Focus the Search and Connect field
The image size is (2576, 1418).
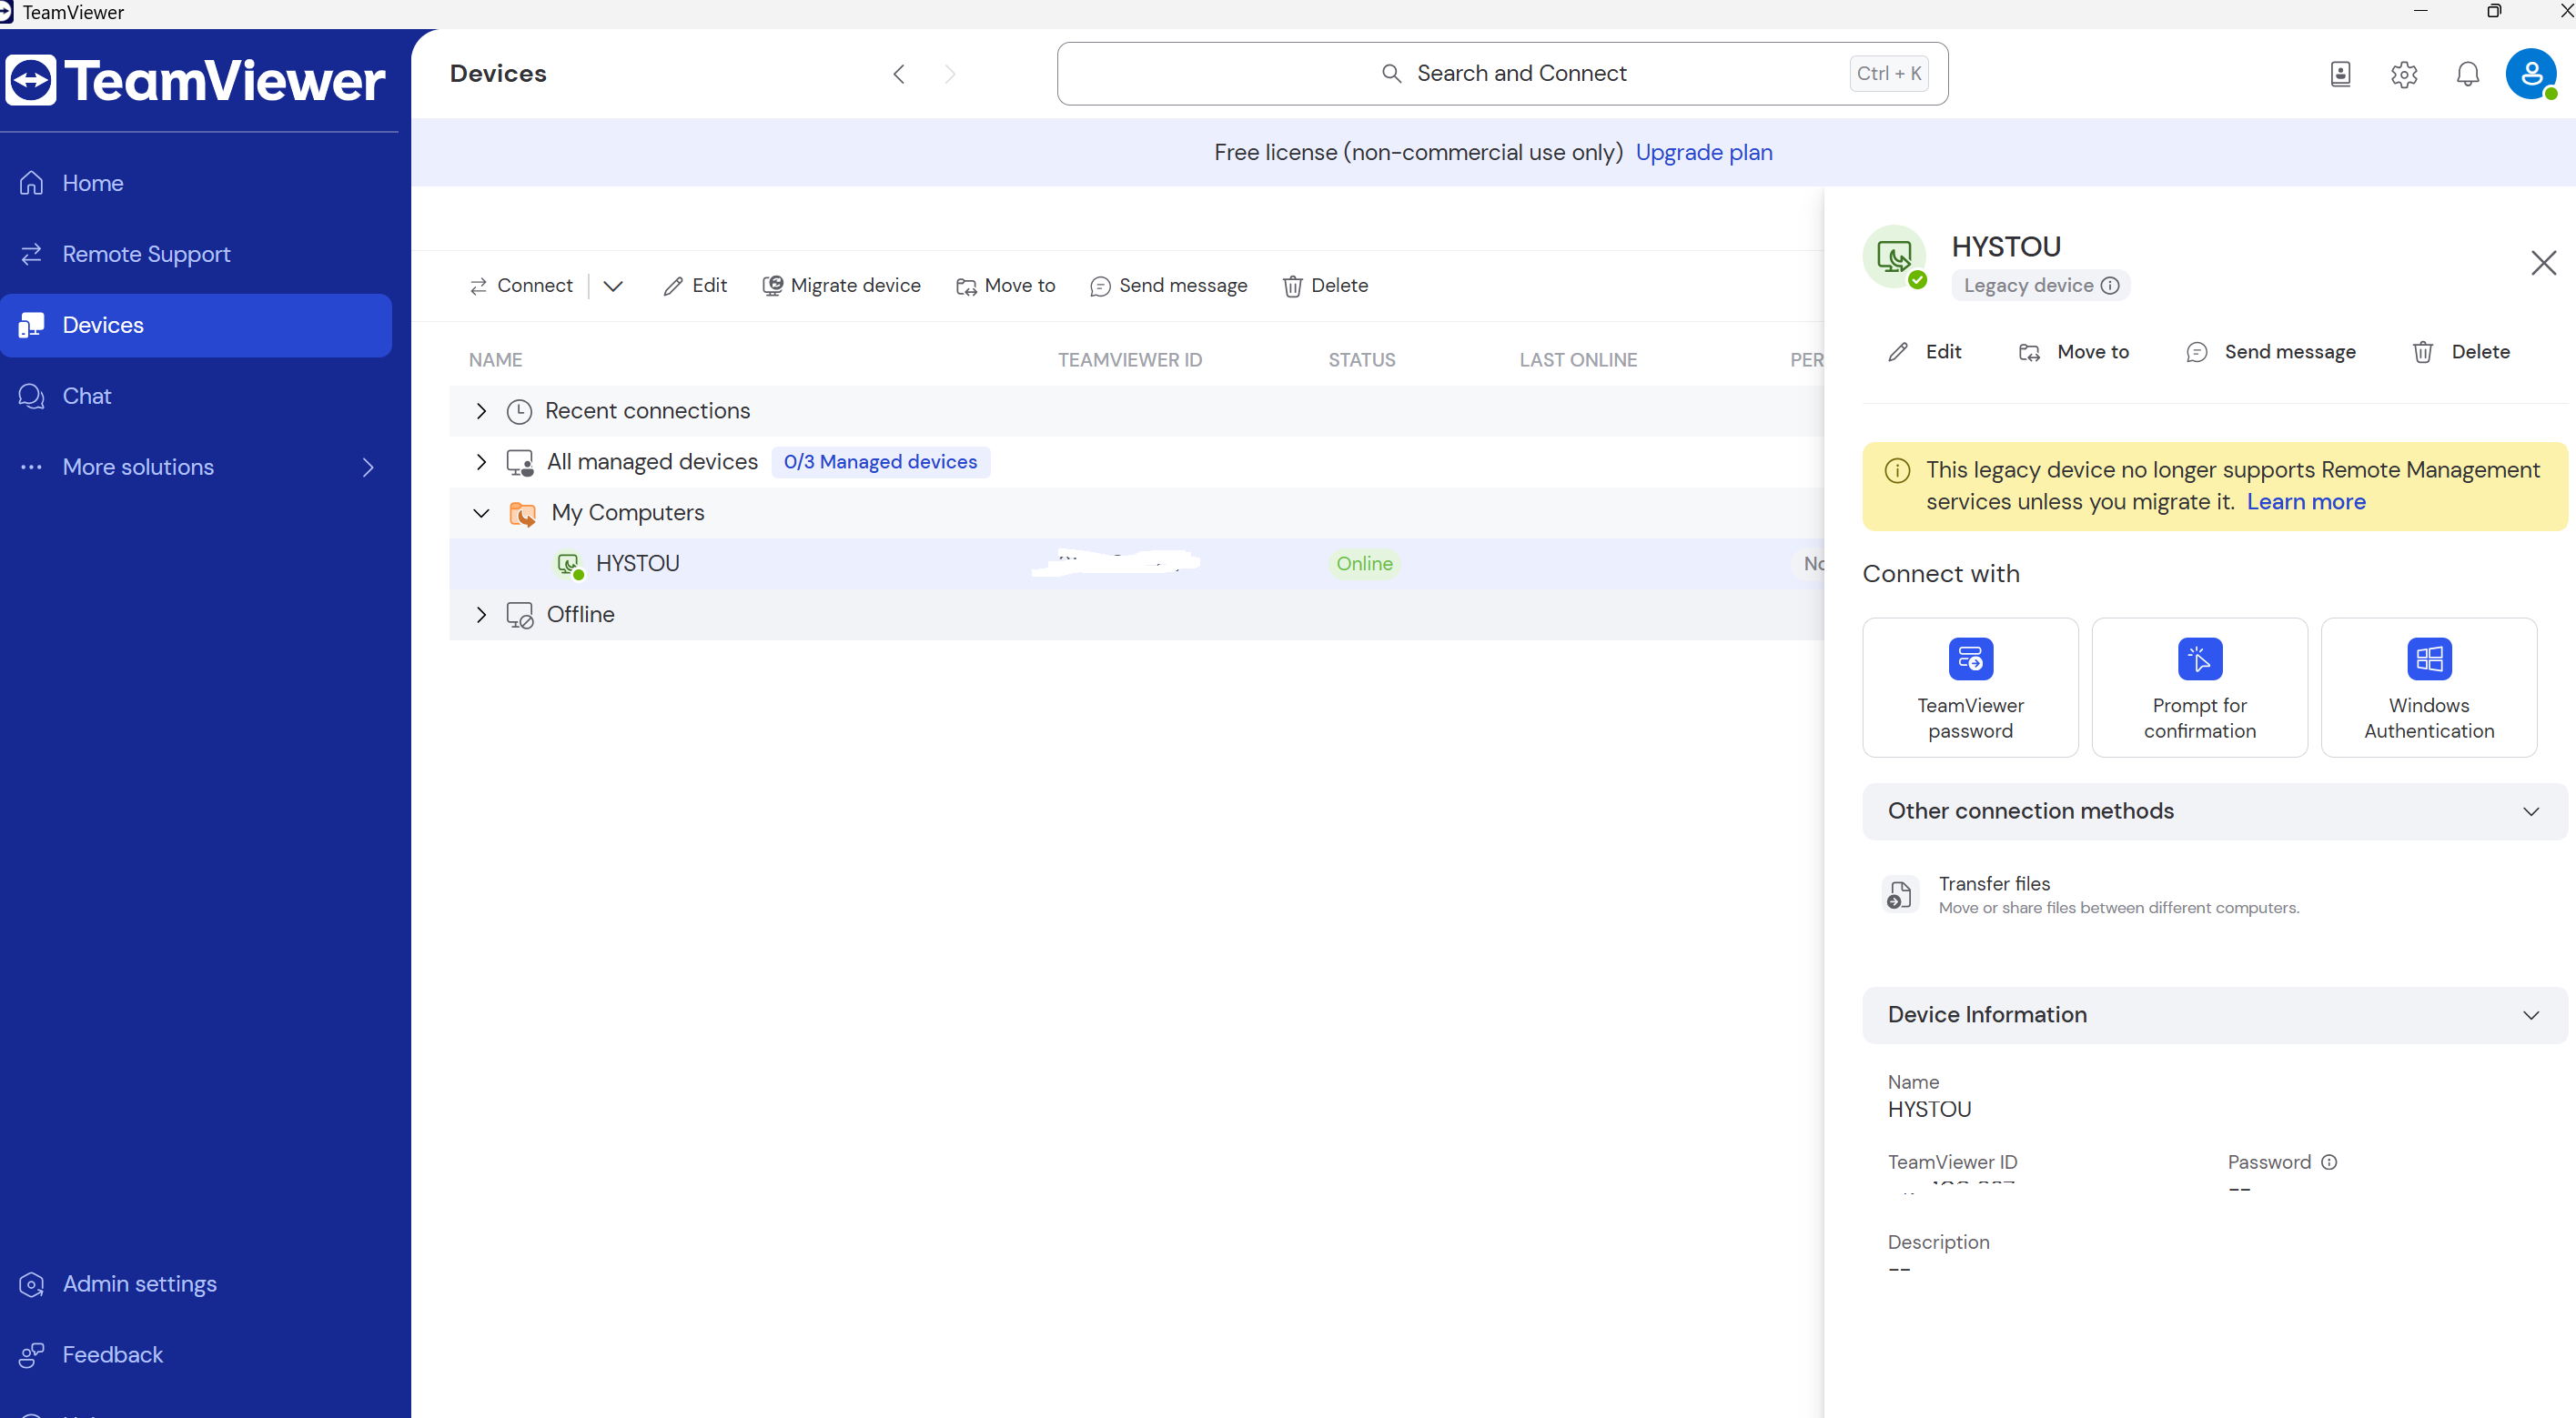point(1502,74)
